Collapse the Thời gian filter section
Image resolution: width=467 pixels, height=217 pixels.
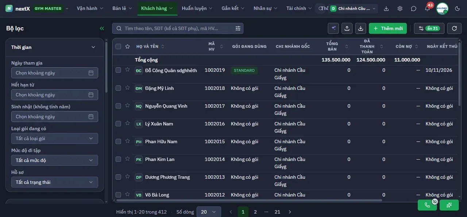[x=93, y=47]
